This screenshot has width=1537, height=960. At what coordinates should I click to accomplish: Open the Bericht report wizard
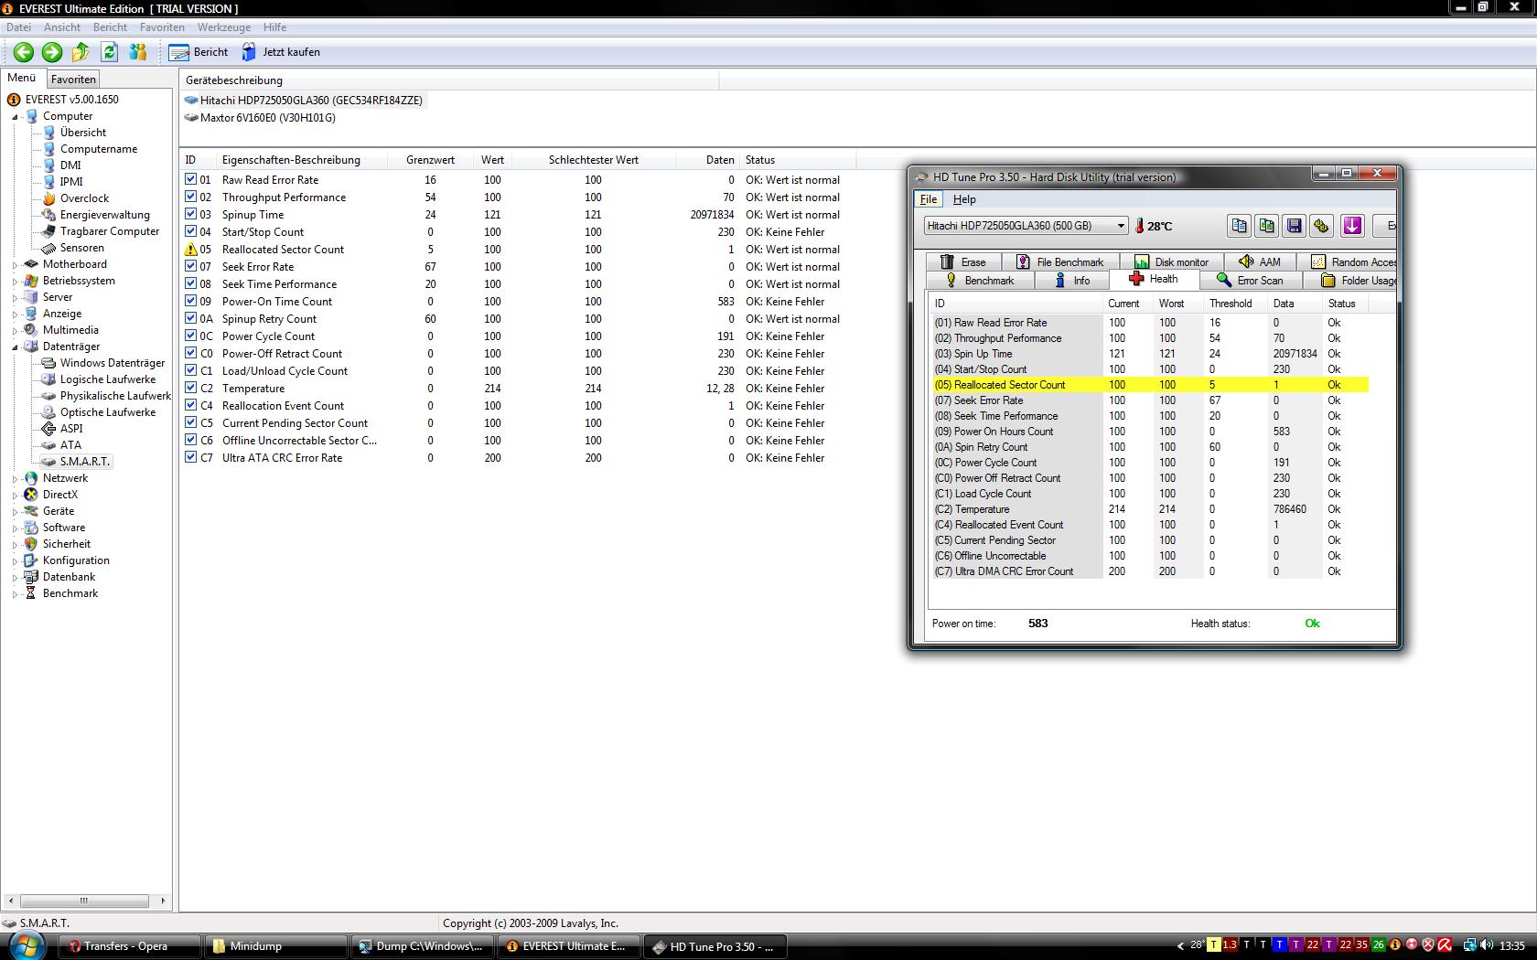pyautogui.click(x=199, y=52)
